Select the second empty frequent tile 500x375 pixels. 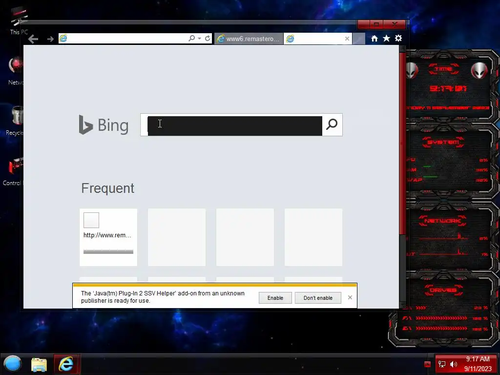pos(177,237)
